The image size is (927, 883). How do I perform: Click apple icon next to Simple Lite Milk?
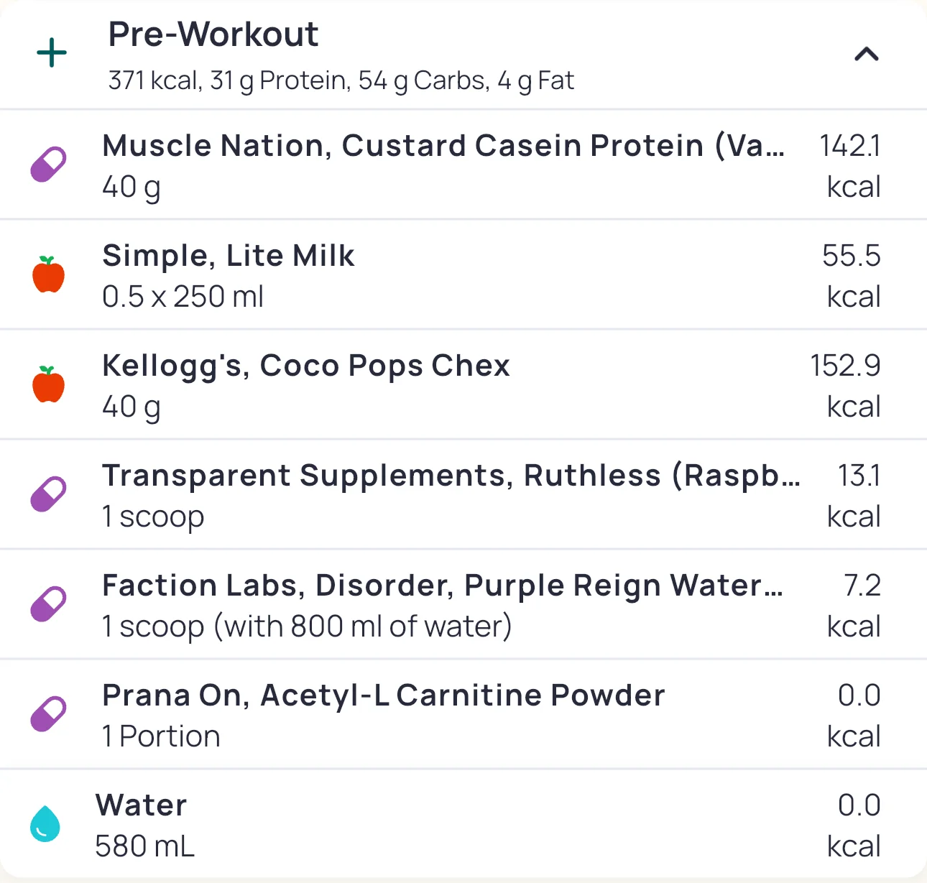click(48, 274)
